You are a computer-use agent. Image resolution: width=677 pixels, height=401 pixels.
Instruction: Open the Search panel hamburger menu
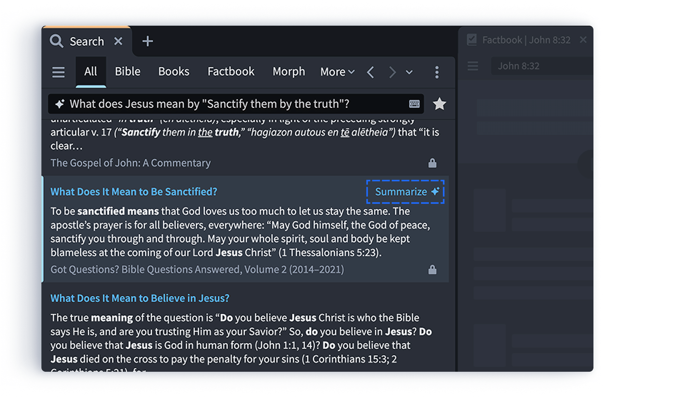pos(59,72)
